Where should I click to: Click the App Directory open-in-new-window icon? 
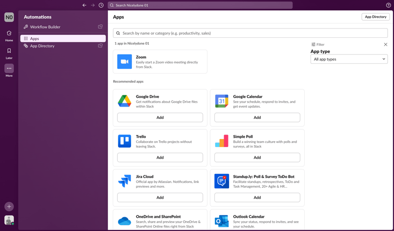[100, 46]
